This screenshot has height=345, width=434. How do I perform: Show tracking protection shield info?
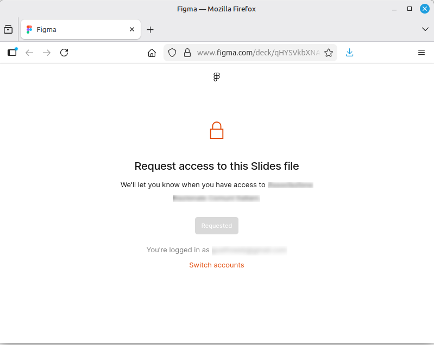click(x=172, y=53)
